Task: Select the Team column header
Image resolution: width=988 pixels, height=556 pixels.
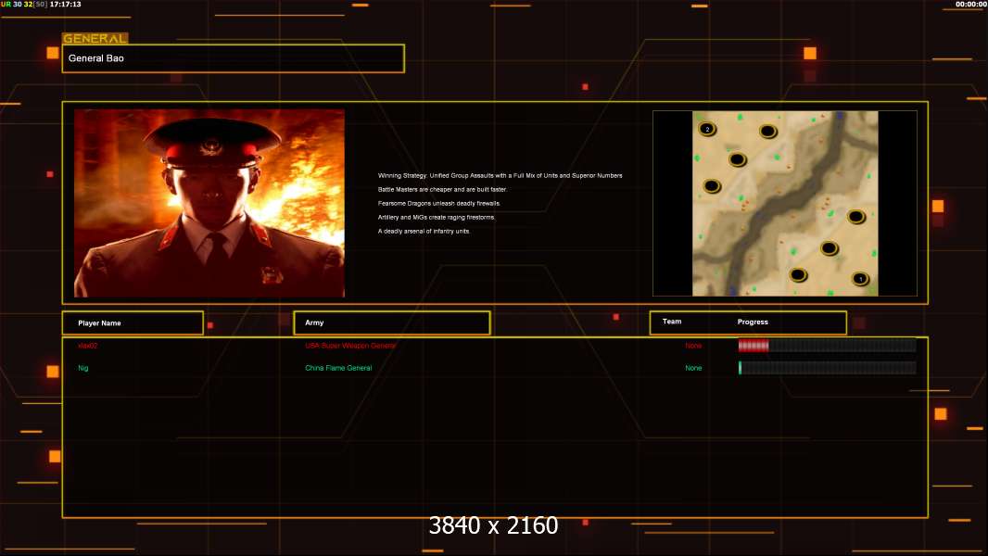Action: tap(672, 322)
